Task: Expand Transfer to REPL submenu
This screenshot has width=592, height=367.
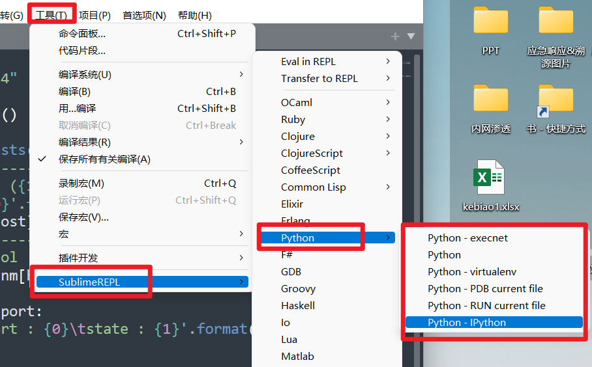Action: (x=327, y=78)
